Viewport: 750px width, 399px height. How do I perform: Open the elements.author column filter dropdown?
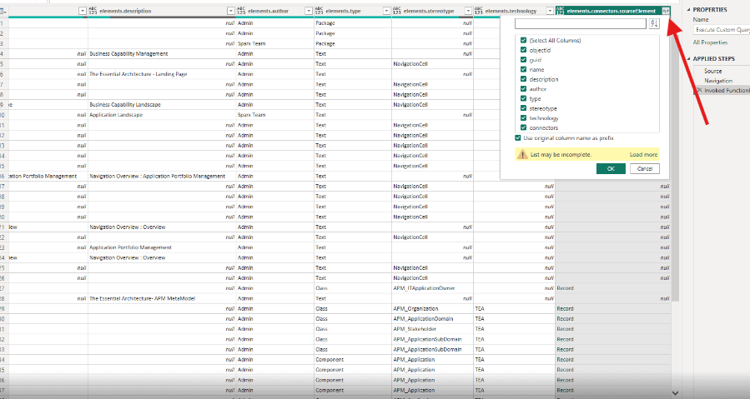pos(308,10)
